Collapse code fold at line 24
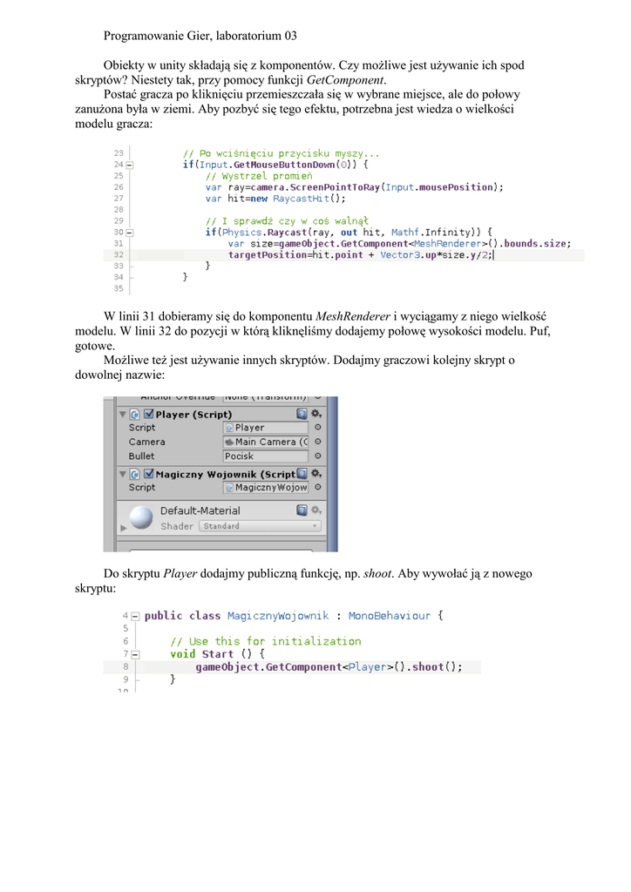 (129, 165)
